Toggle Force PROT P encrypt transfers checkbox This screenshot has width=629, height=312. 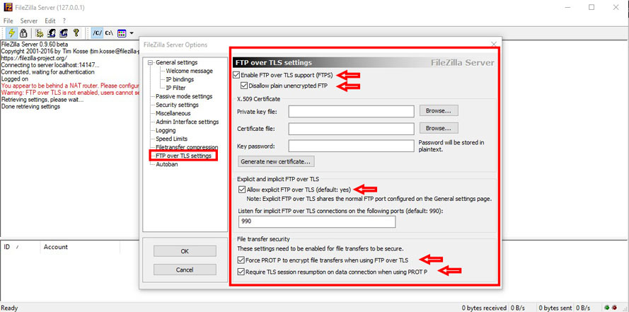[x=241, y=260]
